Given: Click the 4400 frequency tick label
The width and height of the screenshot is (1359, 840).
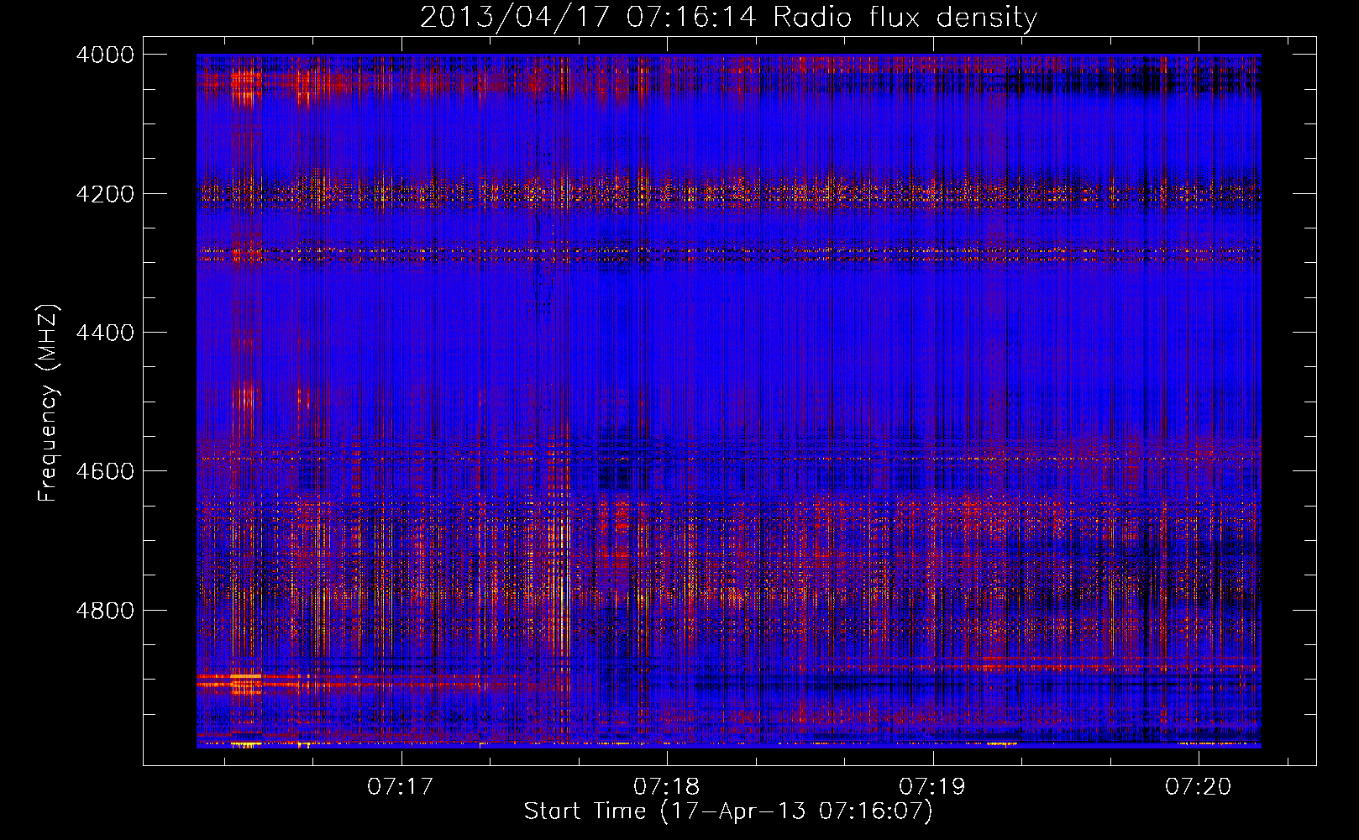Looking at the screenshot, I should point(105,333).
